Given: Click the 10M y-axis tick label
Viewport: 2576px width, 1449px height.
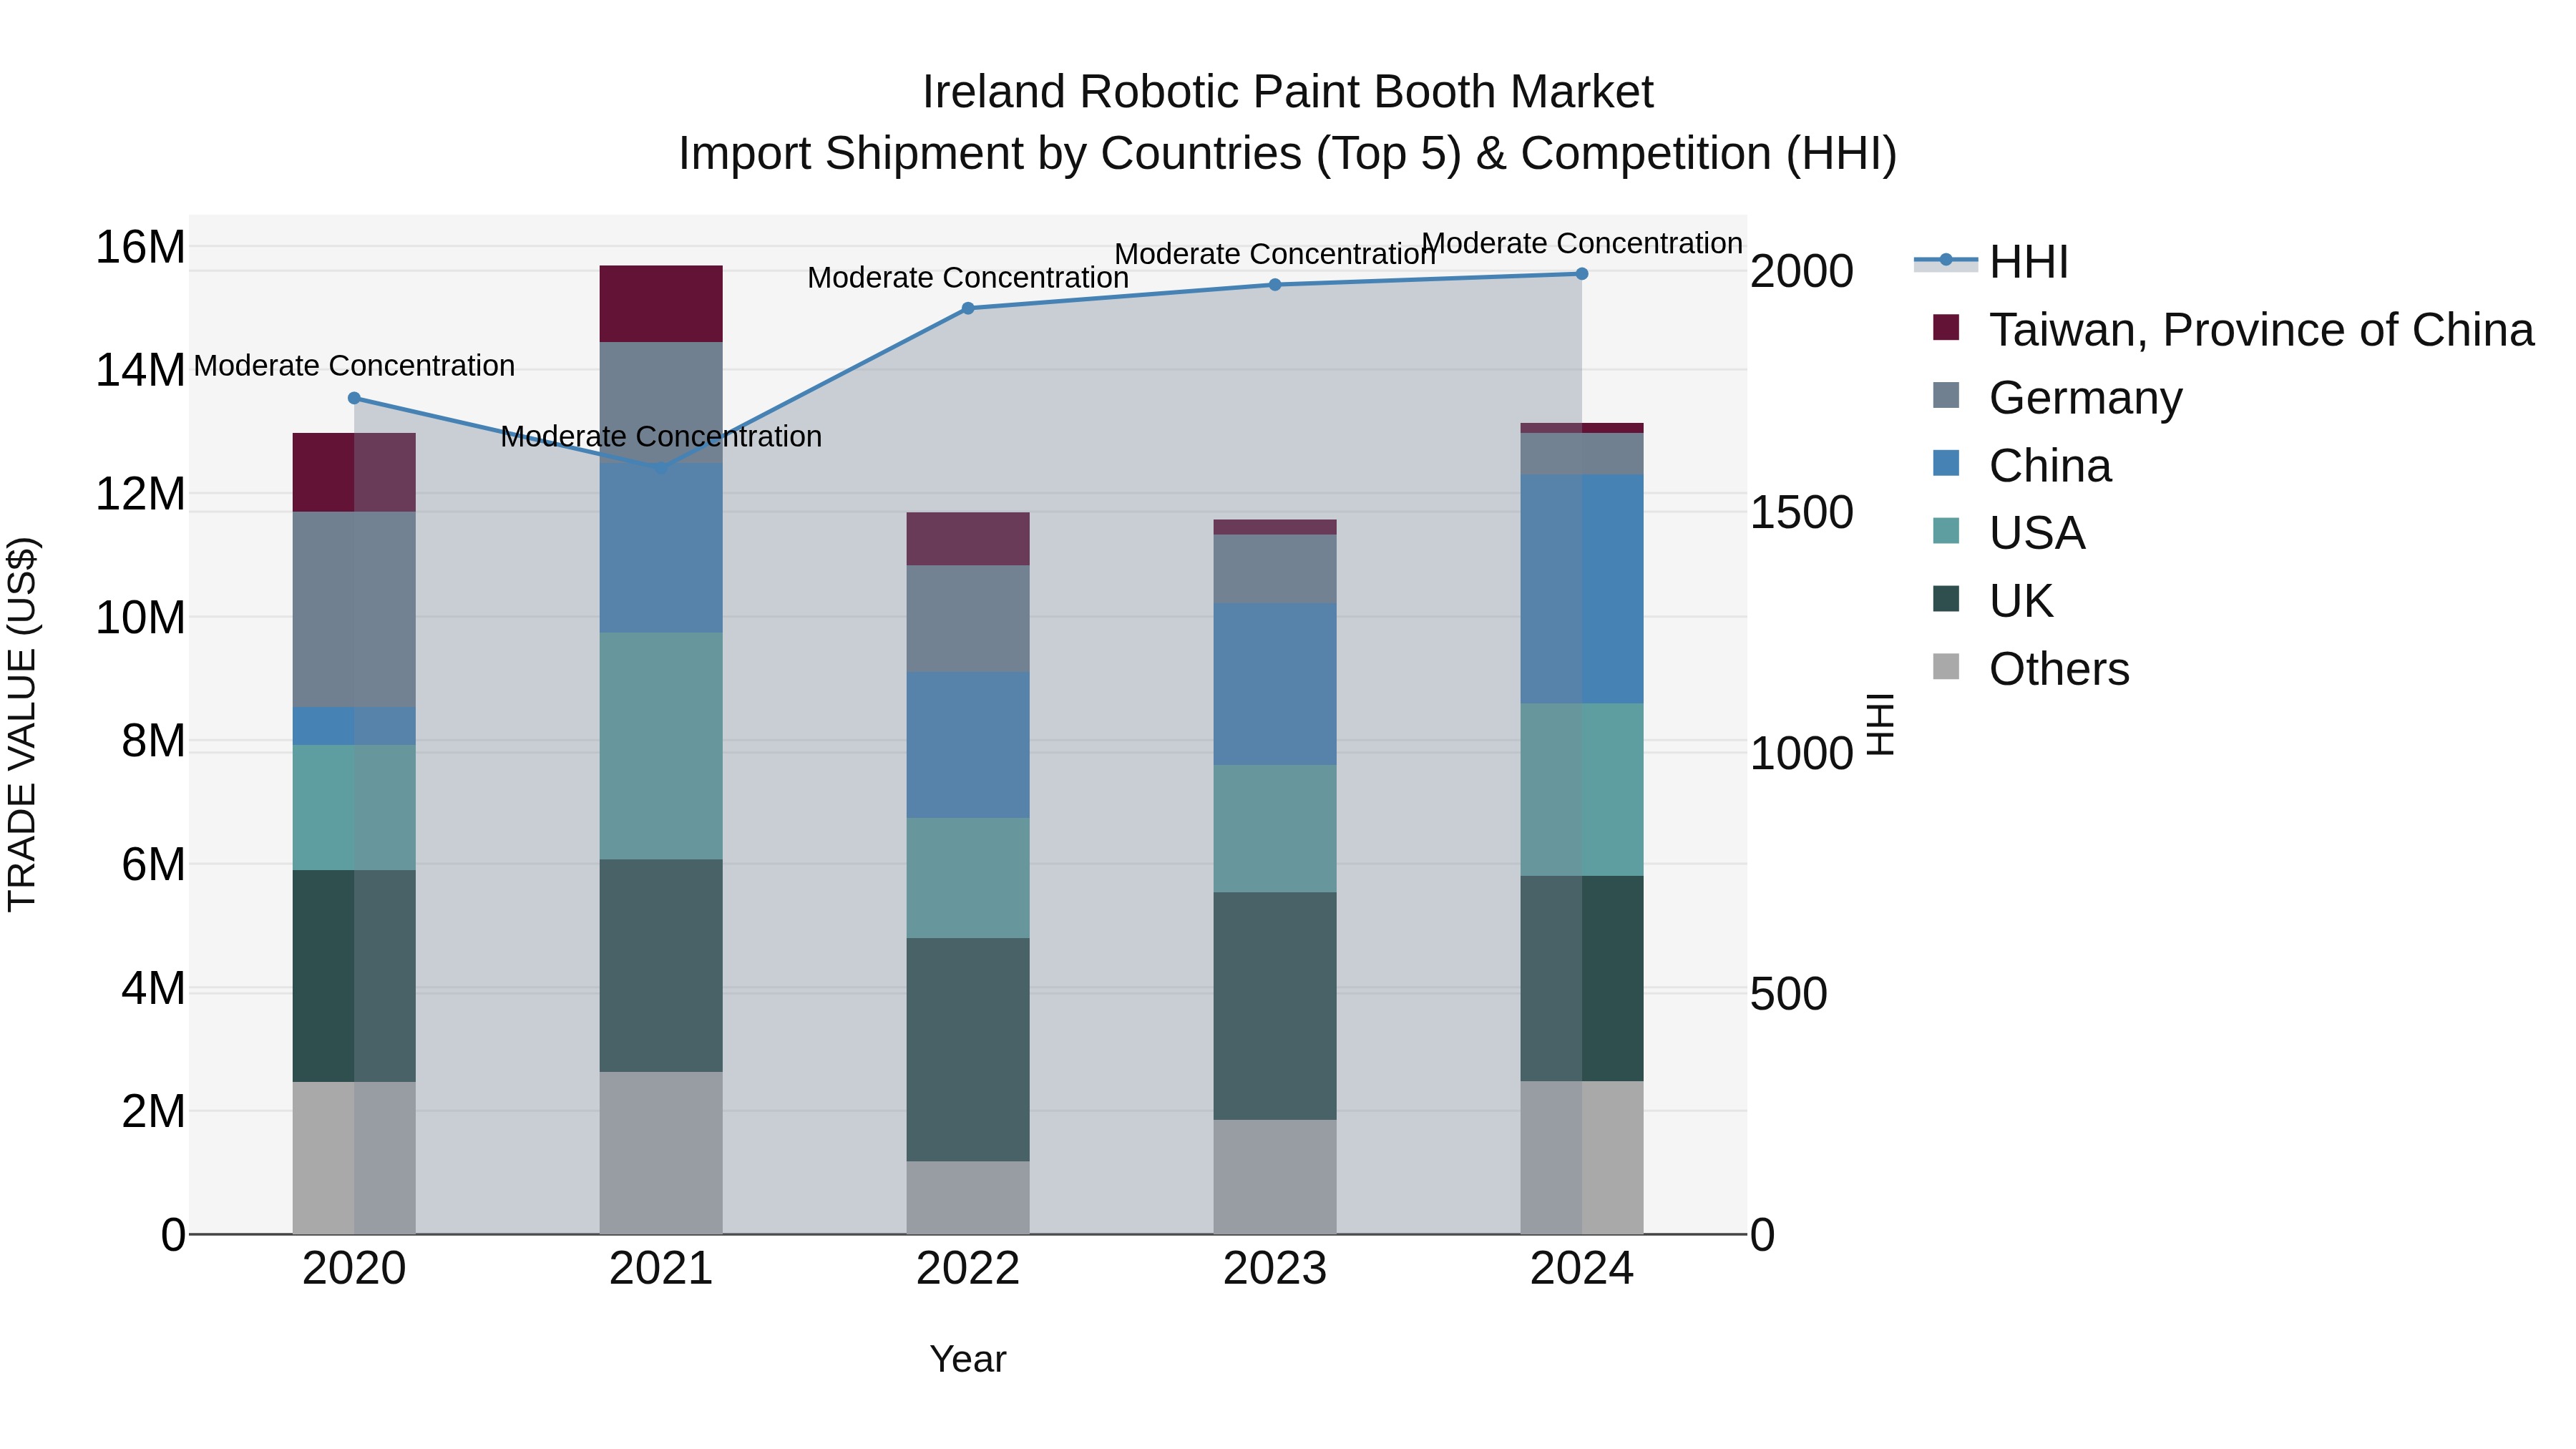Looking at the screenshot, I should (x=140, y=618).
